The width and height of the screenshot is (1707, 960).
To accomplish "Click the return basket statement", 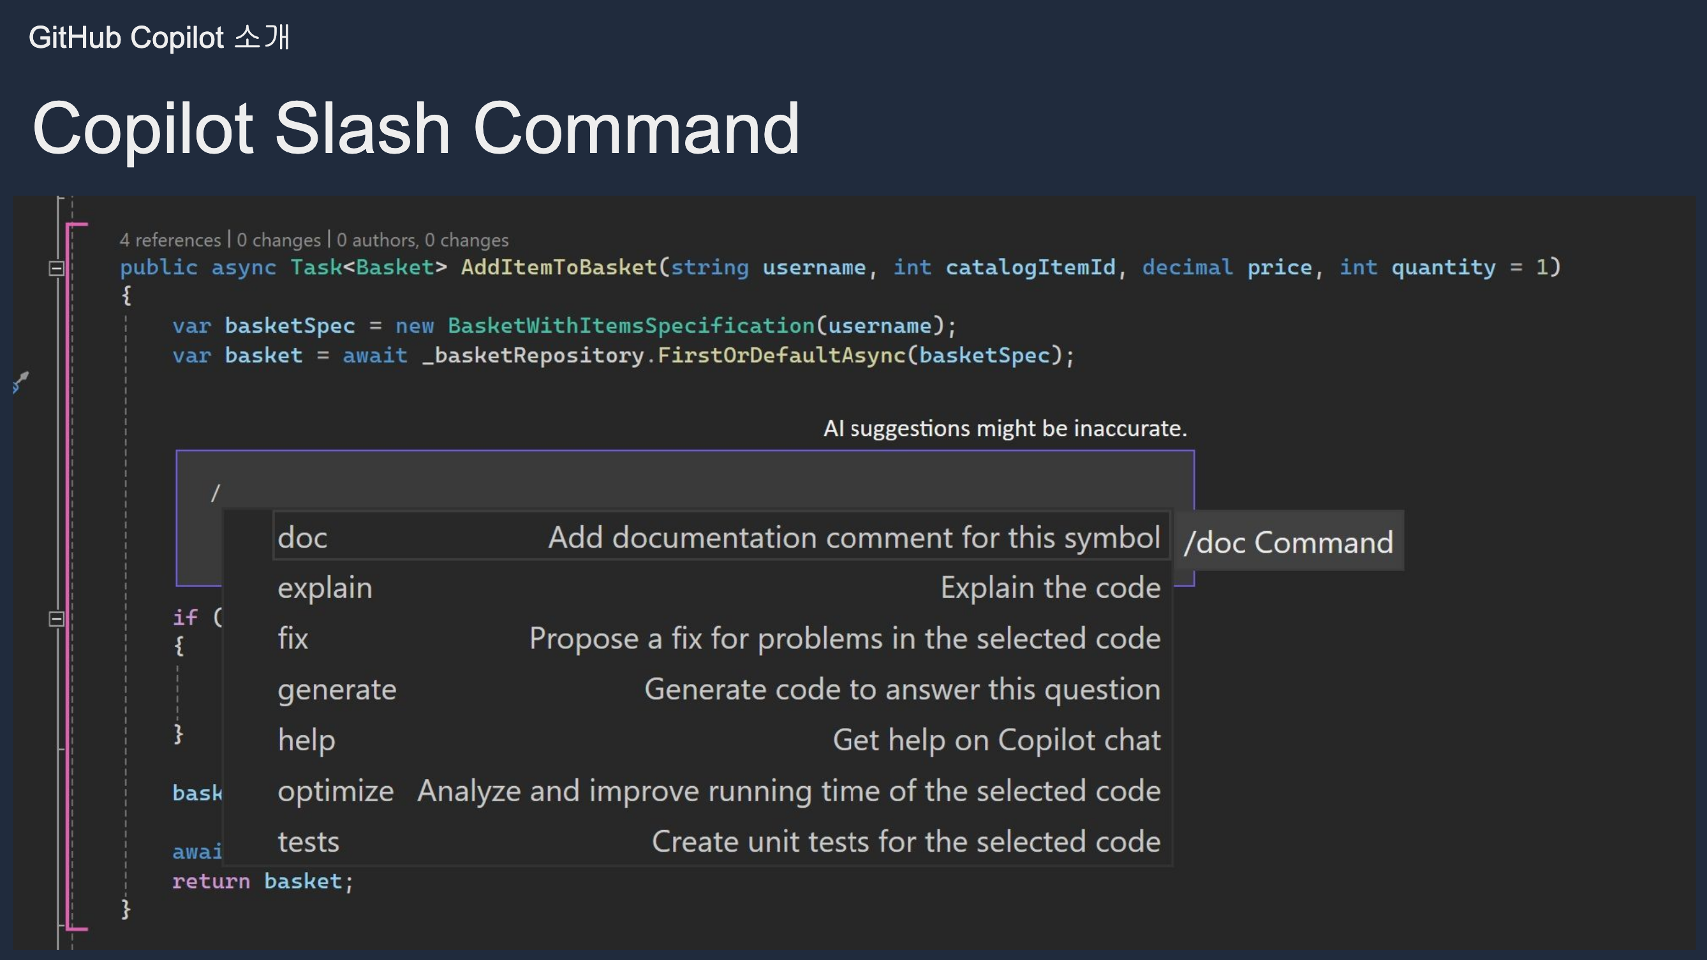I will (x=262, y=881).
